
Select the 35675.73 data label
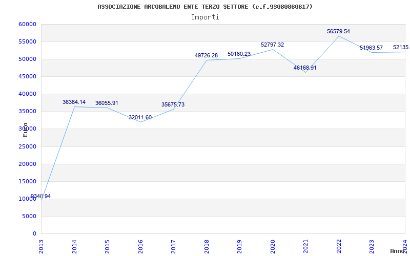173,105
